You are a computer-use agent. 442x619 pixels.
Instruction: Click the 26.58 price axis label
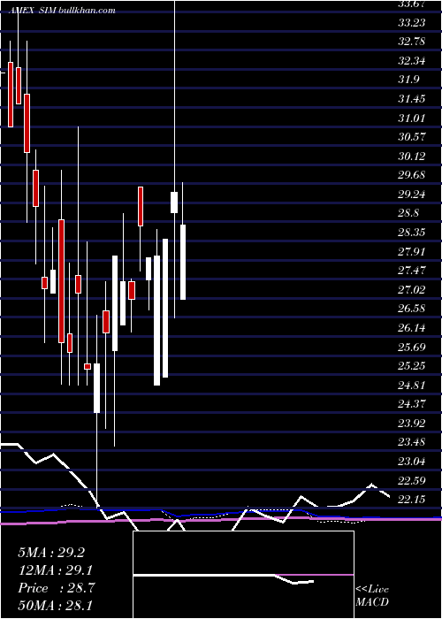[x=412, y=309]
